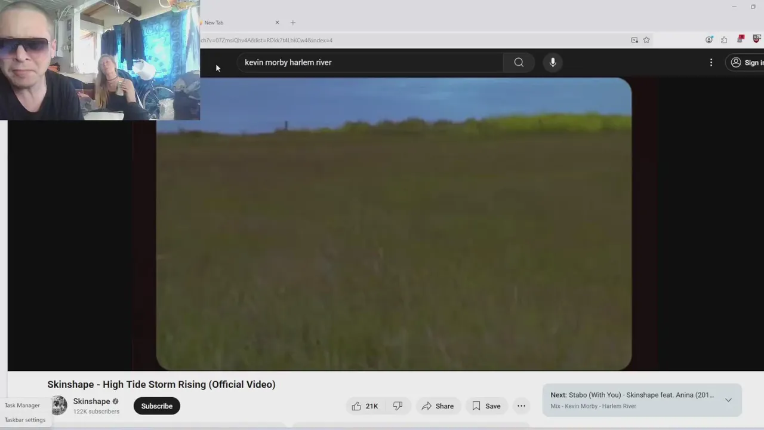This screenshot has height=430, width=764.
Task: Click the 122K subscribers text
Action: 96,411
